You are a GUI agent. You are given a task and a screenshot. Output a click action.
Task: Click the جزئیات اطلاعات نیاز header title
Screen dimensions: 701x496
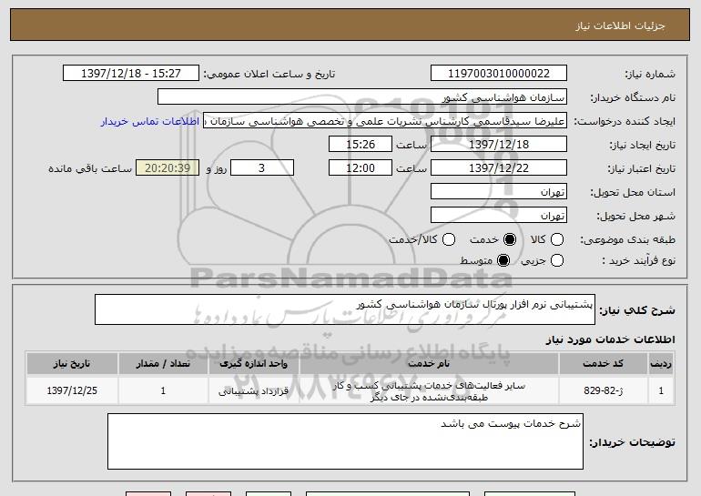pos(620,25)
